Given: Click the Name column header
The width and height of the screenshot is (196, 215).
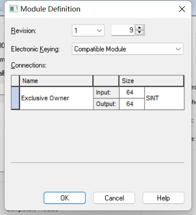Looking at the screenshot, I should click(56, 81).
